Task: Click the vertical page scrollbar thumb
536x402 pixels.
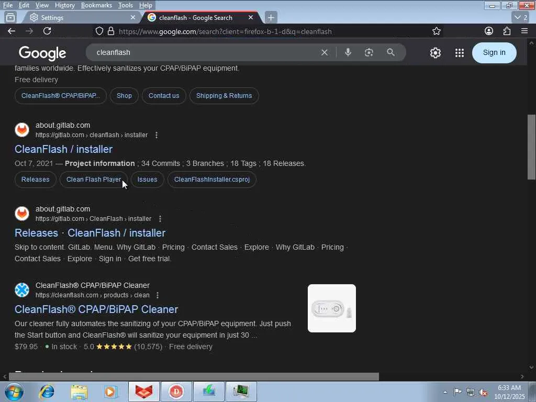Action: click(531, 147)
